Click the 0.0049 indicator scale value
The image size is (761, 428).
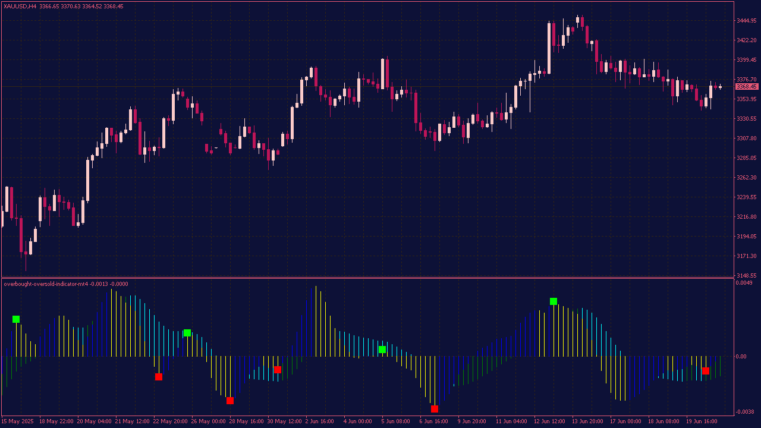(744, 283)
